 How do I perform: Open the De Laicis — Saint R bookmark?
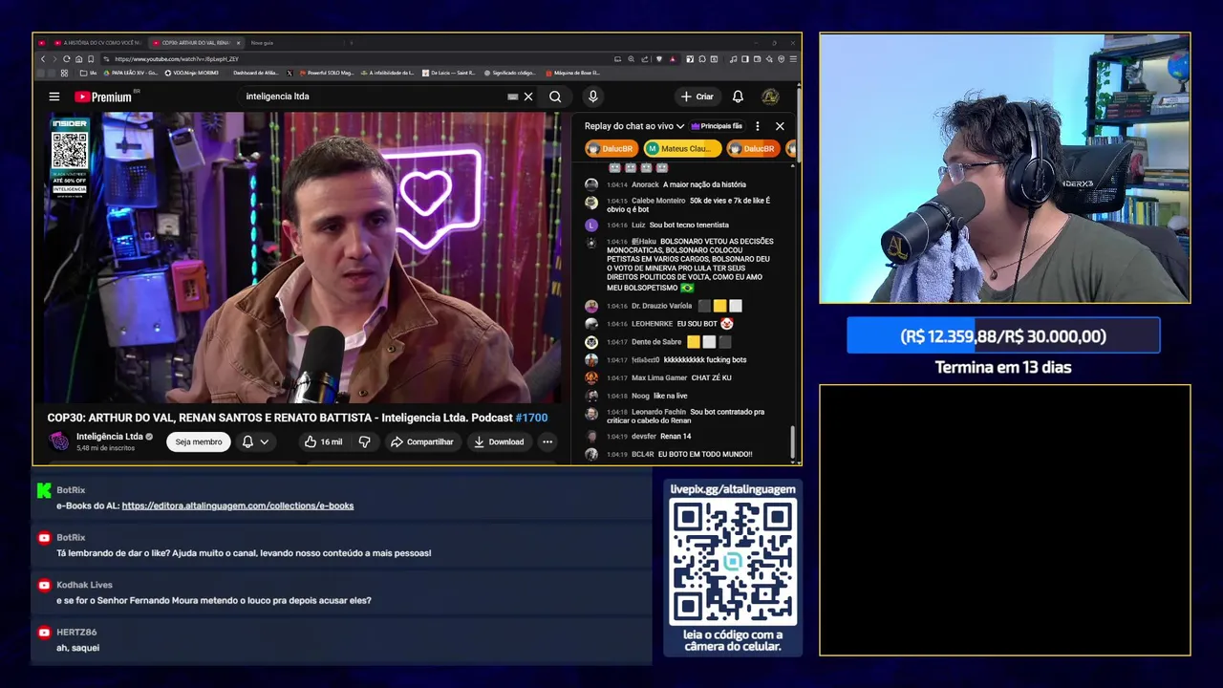click(x=448, y=73)
